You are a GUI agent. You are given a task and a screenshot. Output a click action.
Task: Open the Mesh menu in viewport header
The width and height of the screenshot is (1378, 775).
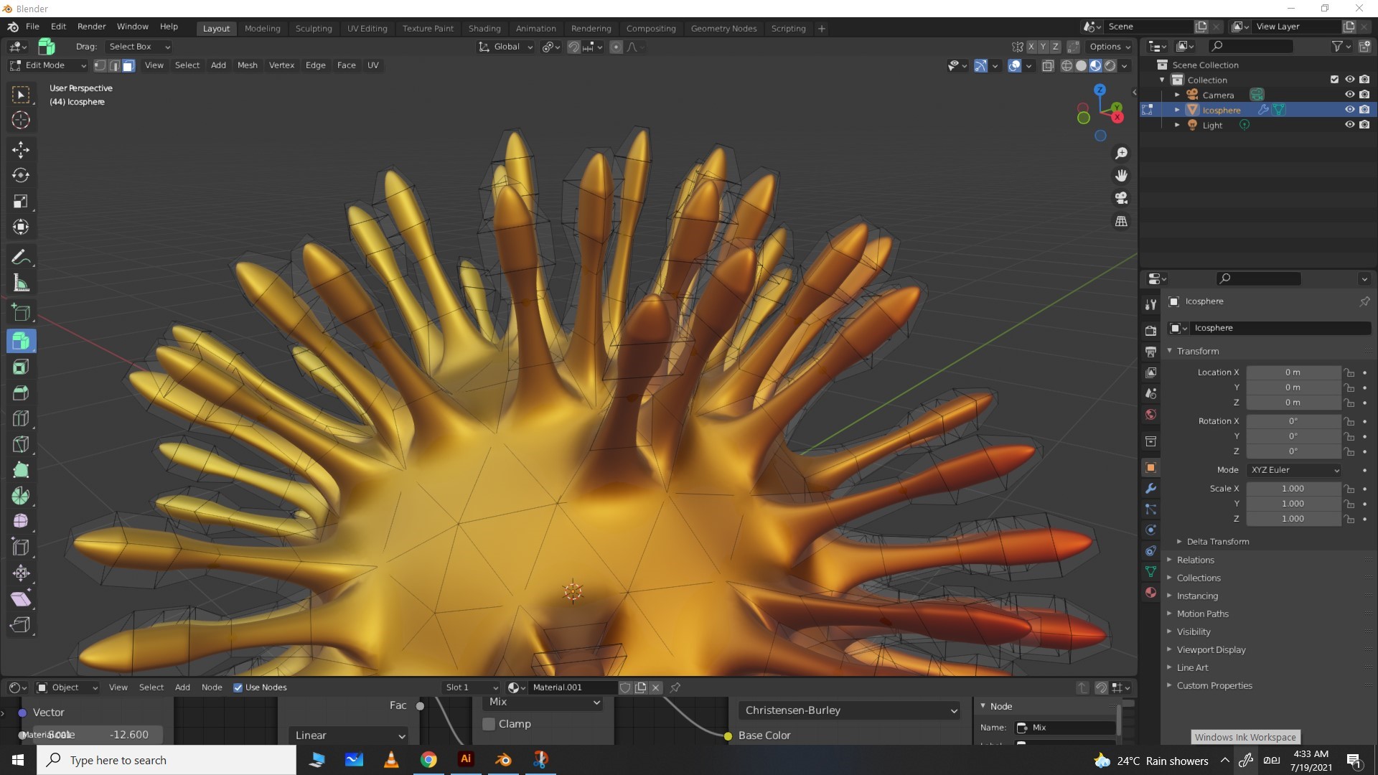point(247,65)
